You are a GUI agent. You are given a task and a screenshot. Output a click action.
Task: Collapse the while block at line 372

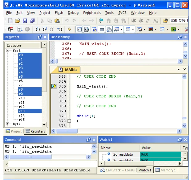69,121
